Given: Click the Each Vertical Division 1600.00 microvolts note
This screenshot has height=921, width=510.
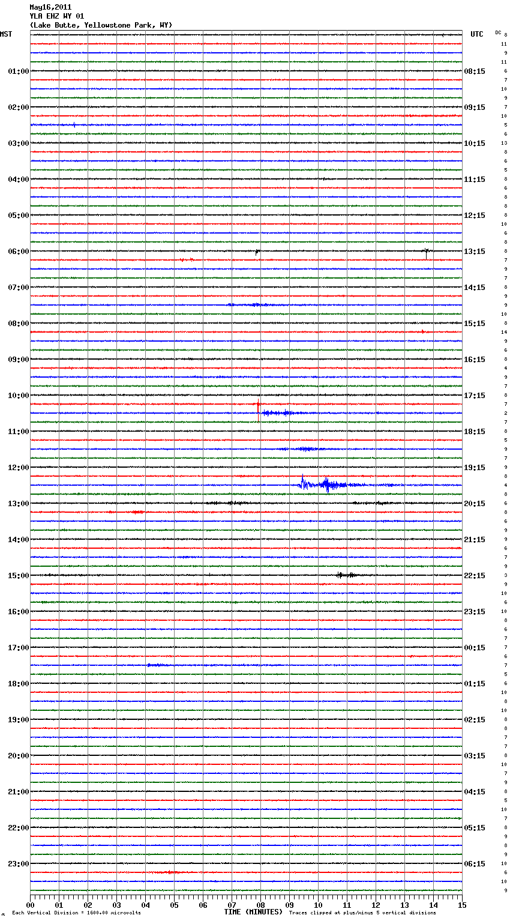Looking at the screenshot, I should click(x=76, y=913).
